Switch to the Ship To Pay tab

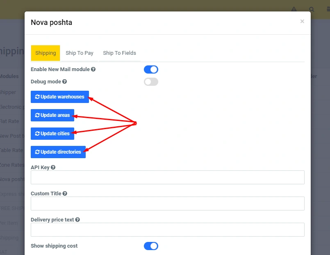[80, 53]
